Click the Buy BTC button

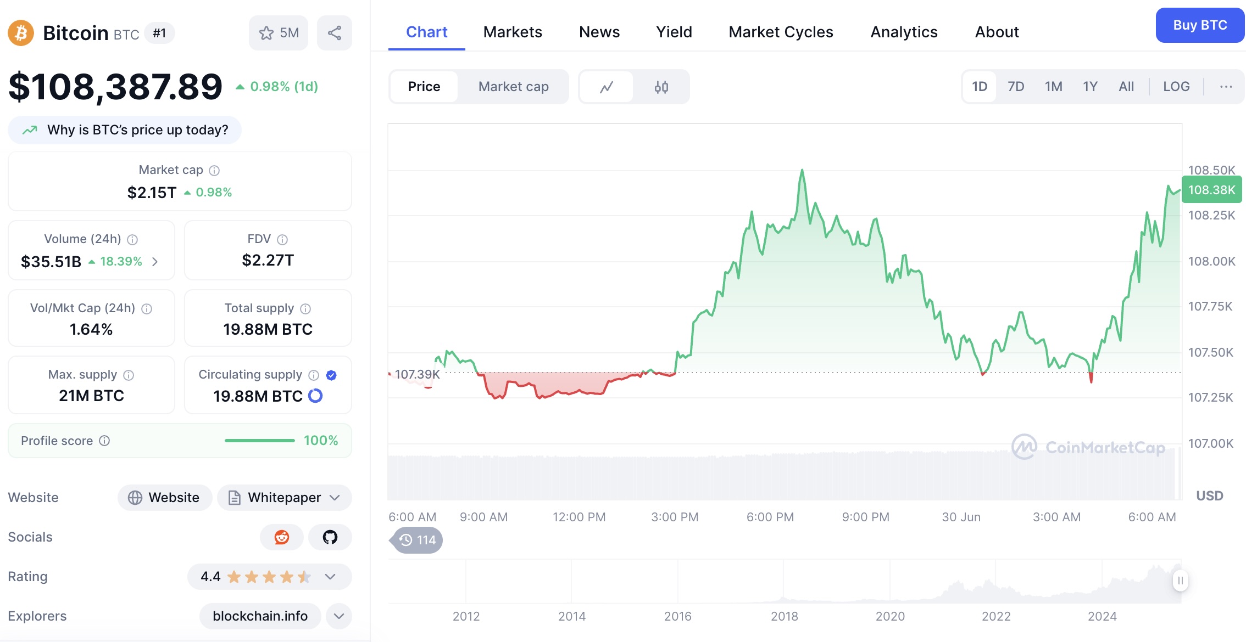(x=1200, y=25)
